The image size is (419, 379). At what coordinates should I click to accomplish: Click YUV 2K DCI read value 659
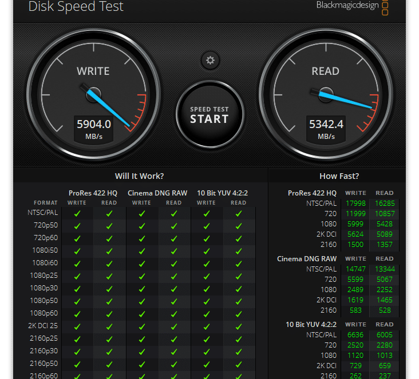pos(385,366)
